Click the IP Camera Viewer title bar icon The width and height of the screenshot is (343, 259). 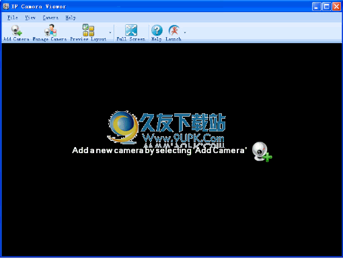click(x=6, y=6)
